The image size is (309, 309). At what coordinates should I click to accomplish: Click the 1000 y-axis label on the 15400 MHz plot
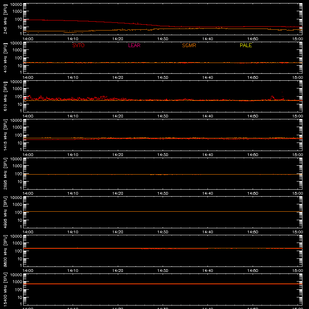(x=17, y=282)
